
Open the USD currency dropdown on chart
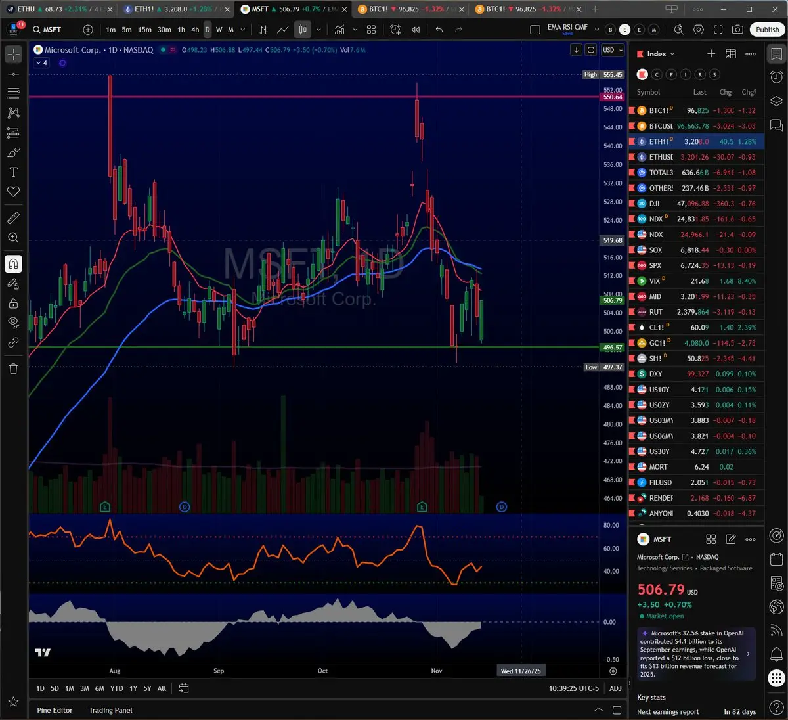613,50
